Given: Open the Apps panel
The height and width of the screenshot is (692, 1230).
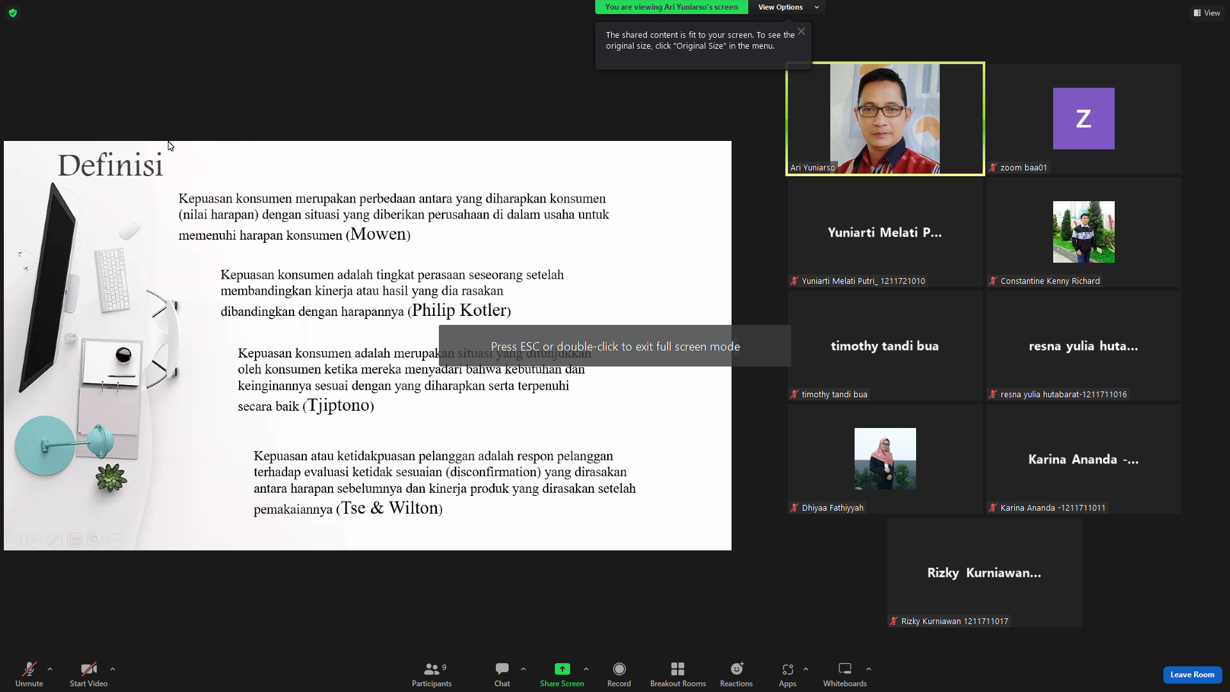Looking at the screenshot, I should tap(787, 674).
